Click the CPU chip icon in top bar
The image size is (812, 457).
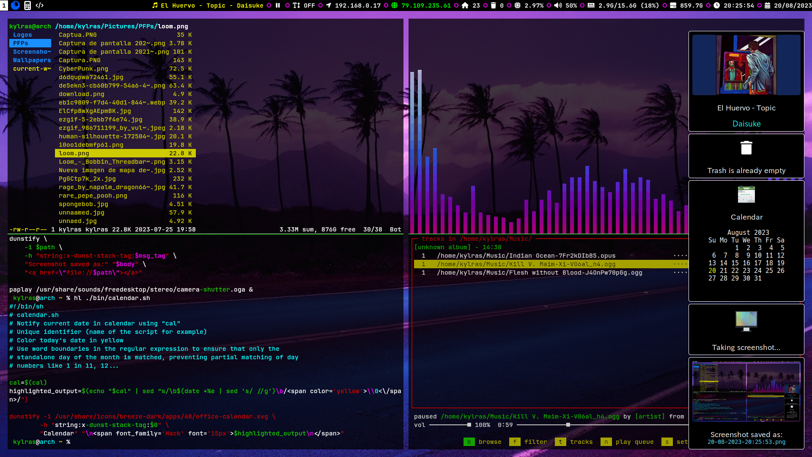pos(517,6)
